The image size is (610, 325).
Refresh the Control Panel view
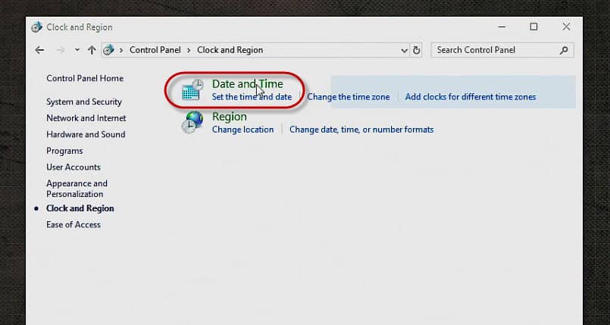point(416,51)
